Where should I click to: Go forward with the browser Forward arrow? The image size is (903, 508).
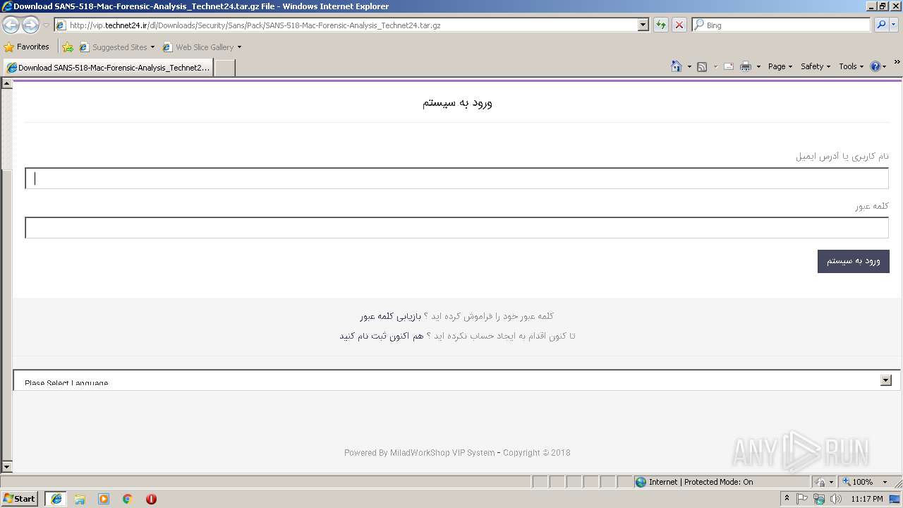pyautogui.click(x=30, y=25)
